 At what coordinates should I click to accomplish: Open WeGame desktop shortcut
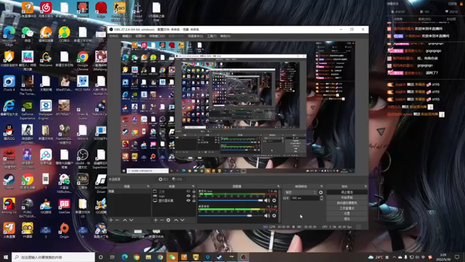click(46, 59)
